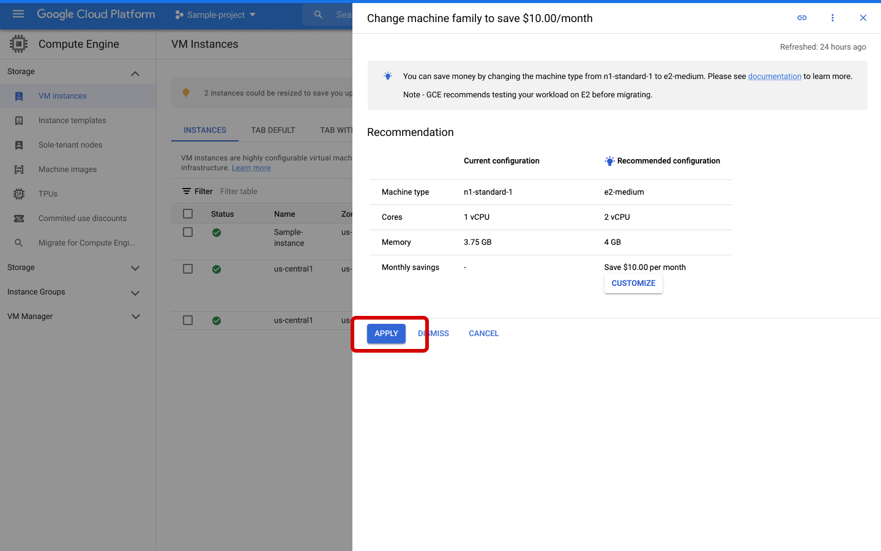This screenshot has width=881, height=551.
Task: Click the CUSTOMIZE button
Action: click(x=633, y=283)
